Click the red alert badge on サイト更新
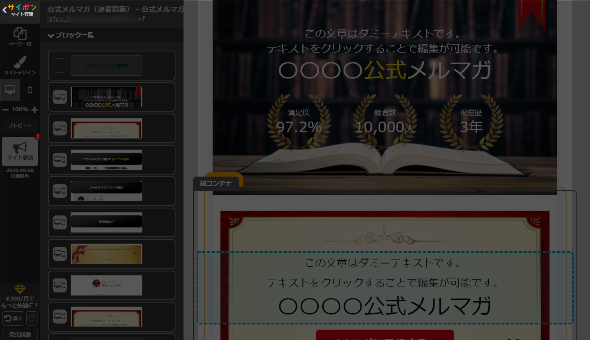The height and width of the screenshot is (340, 590). click(x=37, y=137)
